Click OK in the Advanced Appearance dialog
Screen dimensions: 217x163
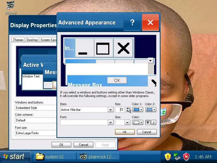point(125,132)
